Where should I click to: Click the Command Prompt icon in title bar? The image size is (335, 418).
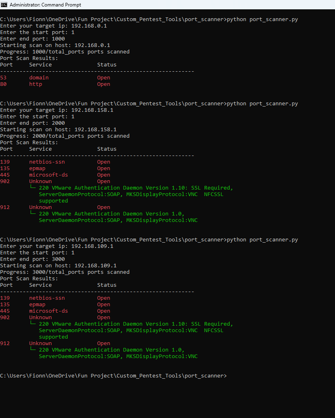(4, 5)
